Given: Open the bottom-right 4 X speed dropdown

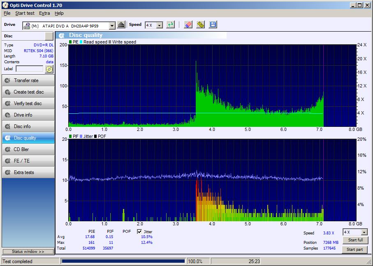Looking at the screenshot, I should pyautogui.click(x=364, y=232).
